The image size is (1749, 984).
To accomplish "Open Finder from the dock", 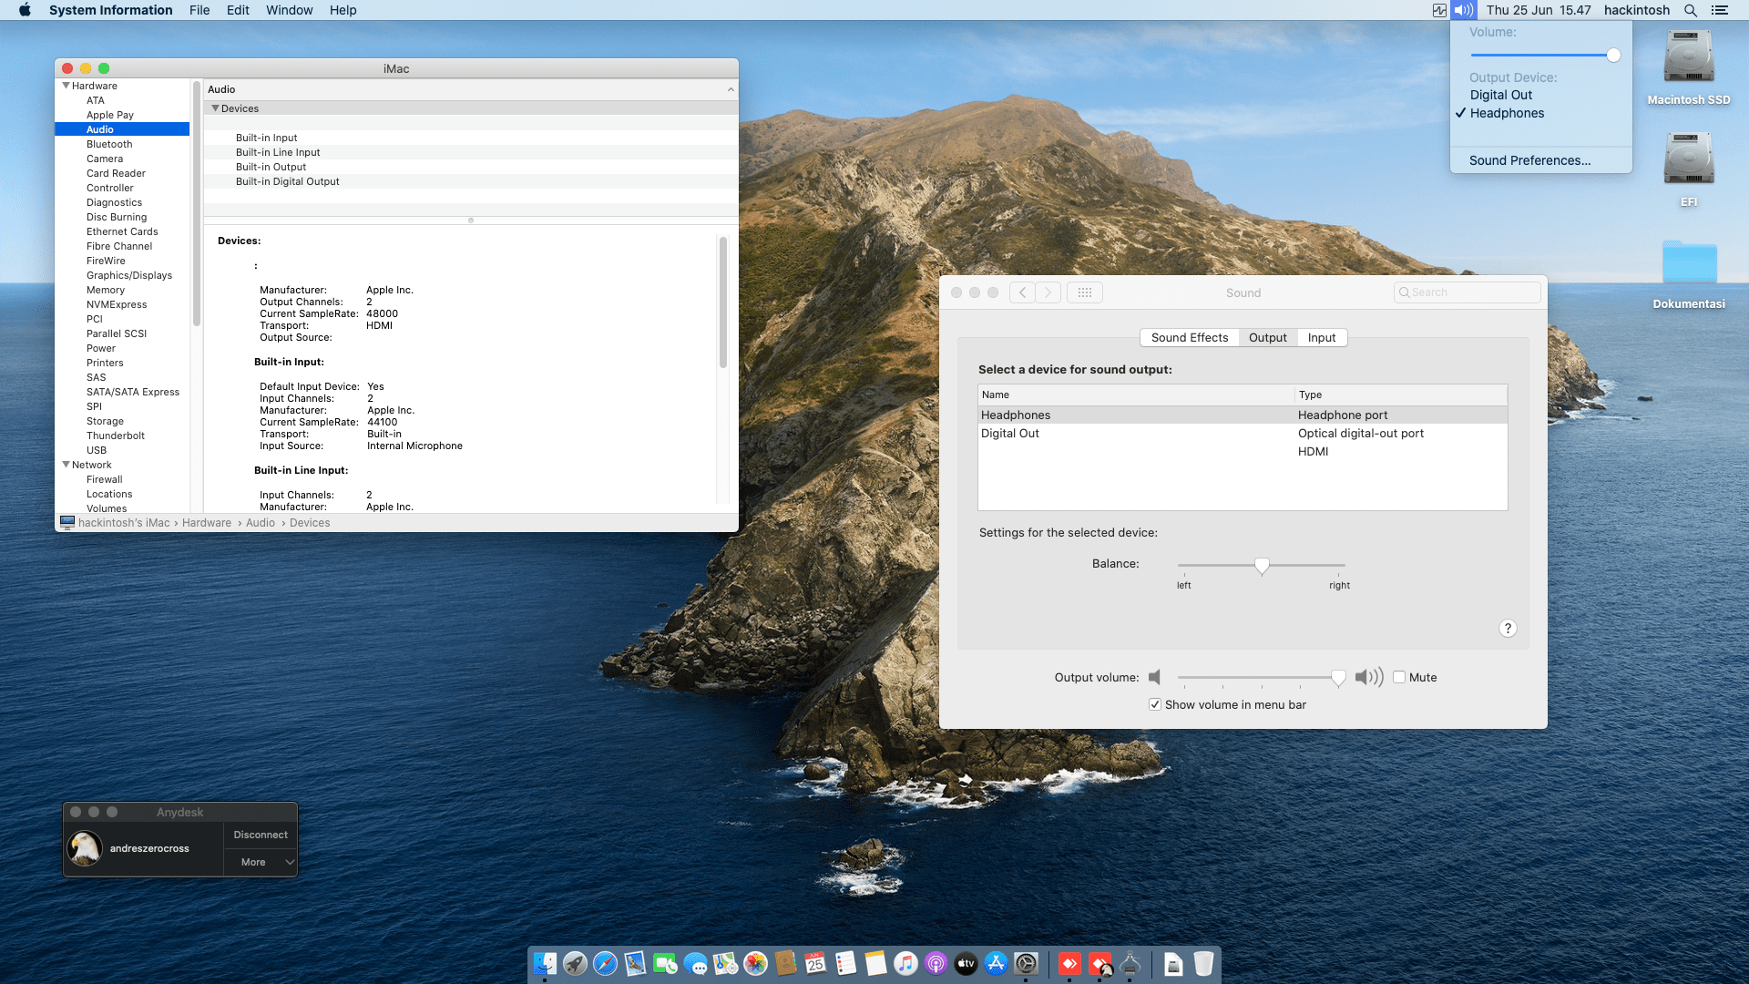I will click(545, 963).
